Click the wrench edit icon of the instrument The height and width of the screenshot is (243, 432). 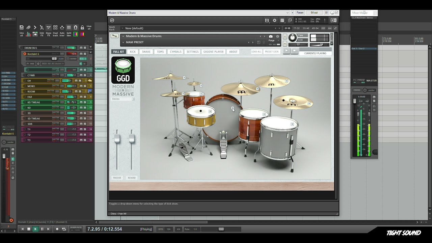(x=114, y=36)
